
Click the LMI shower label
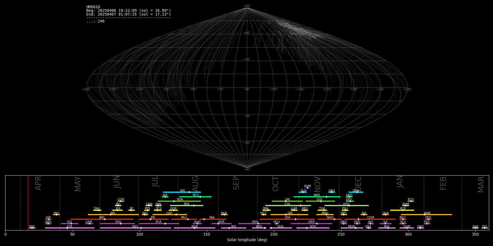(x=287, y=200)
